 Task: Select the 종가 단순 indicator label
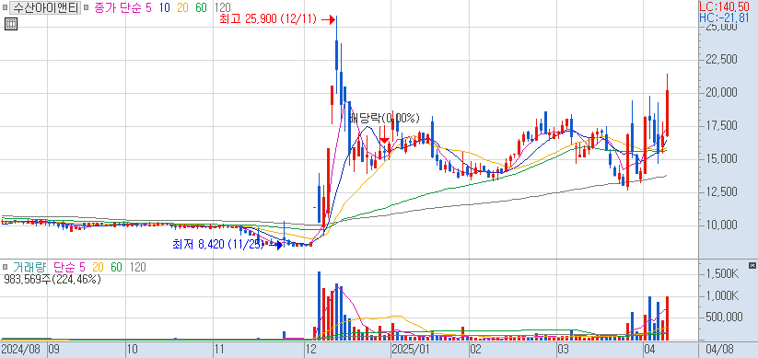coord(117,7)
